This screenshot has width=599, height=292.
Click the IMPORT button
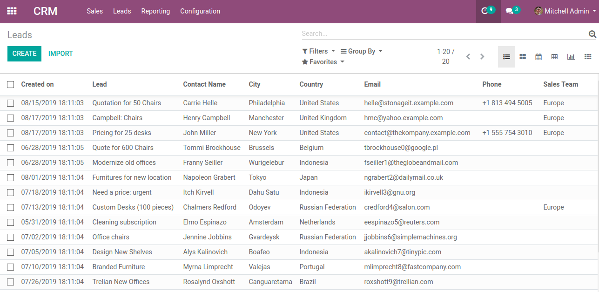click(x=61, y=54)
